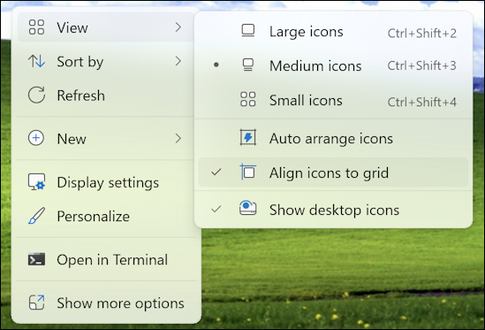Switch to Small icons label
485x330 pixels.
coord(306,100)
